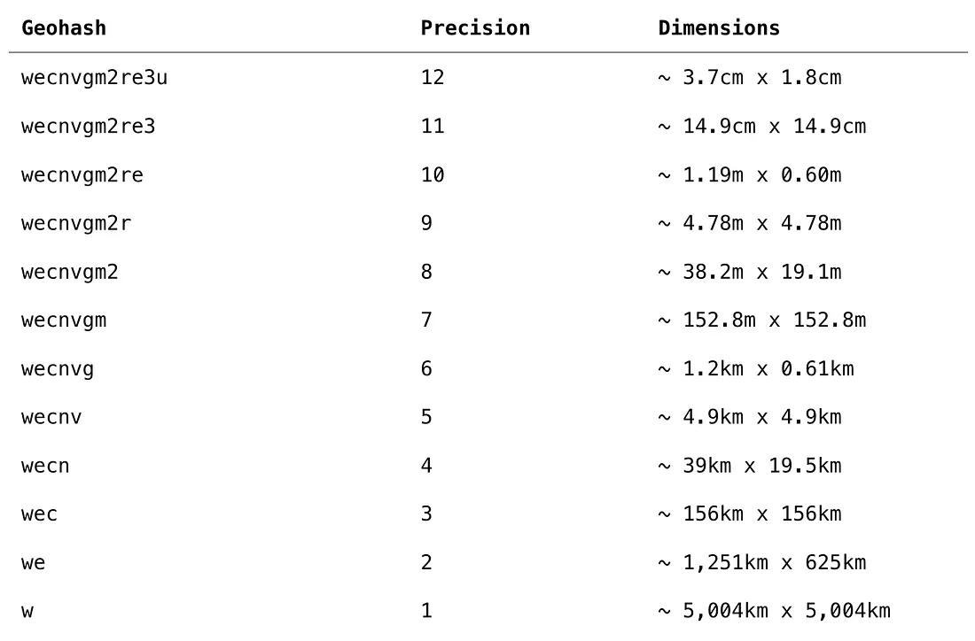Select the wec geohash cell

39,514
